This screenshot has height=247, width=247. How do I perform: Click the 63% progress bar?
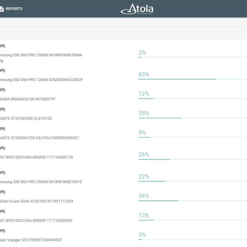193,79
